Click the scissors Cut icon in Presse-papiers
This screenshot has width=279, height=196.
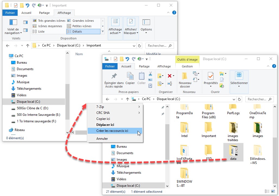pyautogui.click(x=150, y=74)
